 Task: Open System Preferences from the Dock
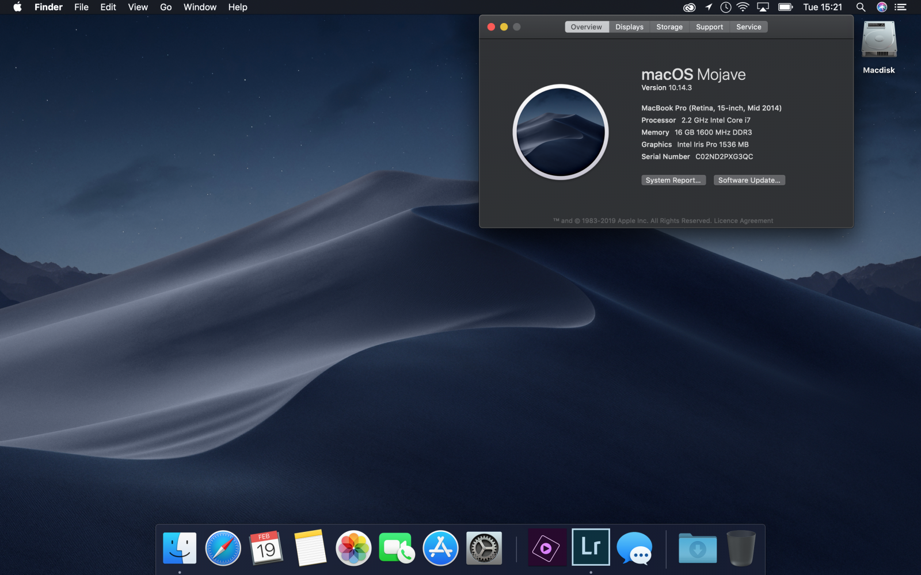click(484, 548)
